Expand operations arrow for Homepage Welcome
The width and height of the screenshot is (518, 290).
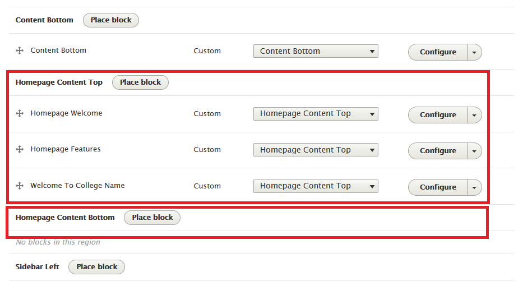coord(474,114)
